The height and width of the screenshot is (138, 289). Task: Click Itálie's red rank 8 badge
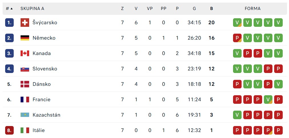pyautogui.click(x=9, y=131)
